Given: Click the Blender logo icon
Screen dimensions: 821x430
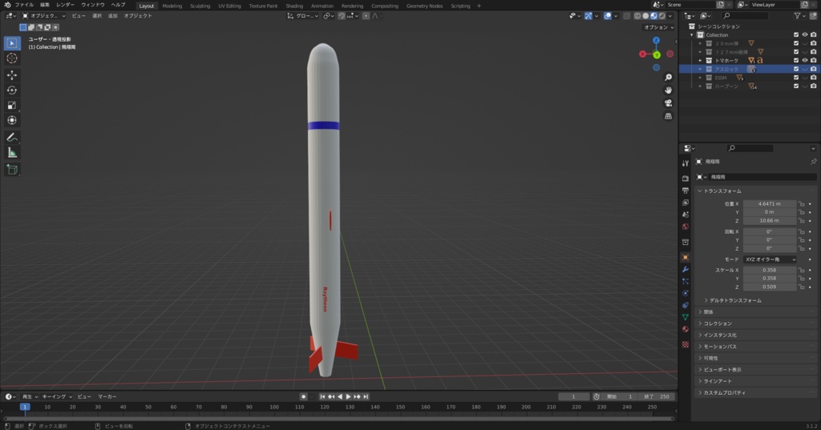Looking at the screenshot, I should click(6, 5).
